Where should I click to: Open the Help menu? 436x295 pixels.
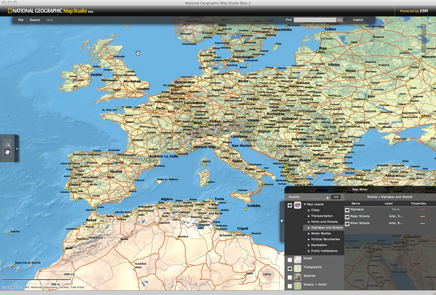(50, 20)
